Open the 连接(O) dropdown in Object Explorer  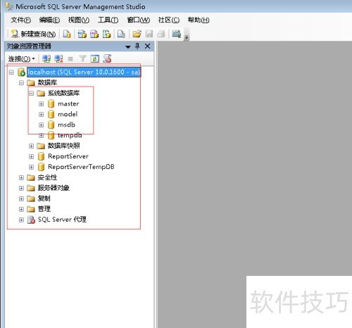(x=21, y=58)
